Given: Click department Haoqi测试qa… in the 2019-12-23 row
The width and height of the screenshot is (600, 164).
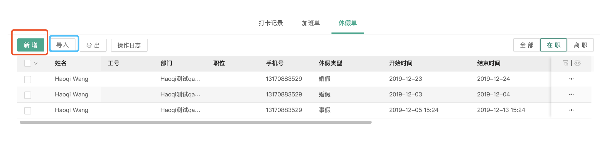Looking at the screenshot, I should point(180,79).
